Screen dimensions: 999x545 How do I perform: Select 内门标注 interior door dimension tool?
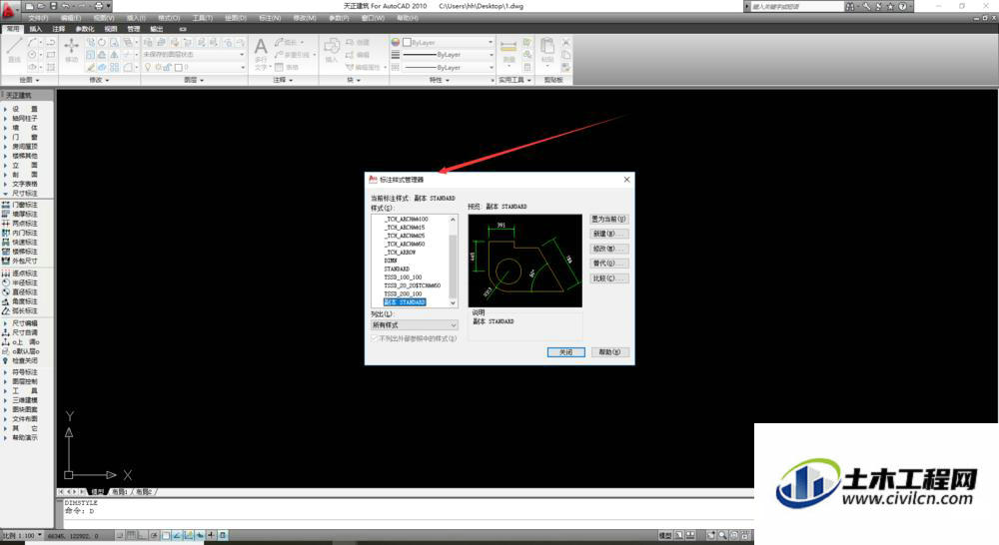20,233
